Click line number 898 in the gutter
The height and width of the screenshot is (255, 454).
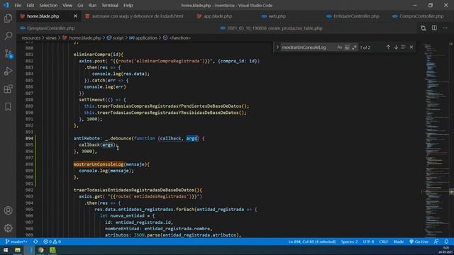(x=29, y=164)
